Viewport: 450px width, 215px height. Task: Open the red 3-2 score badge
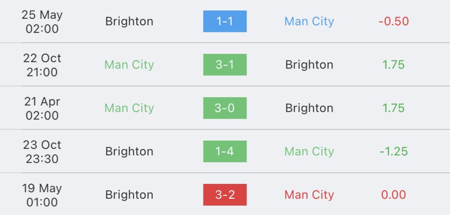click(x=225, y=195)
